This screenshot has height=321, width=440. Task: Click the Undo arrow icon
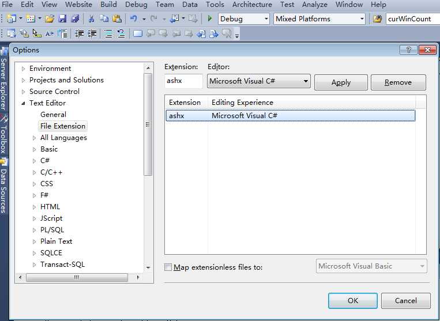[134, 19]
